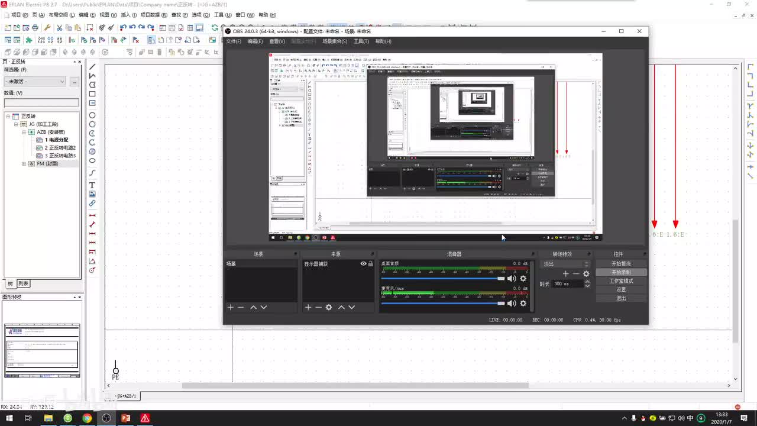Open the 工具(T) menu in OBS
Image resolution: width=757 pixels, height=426 pixels.
[361, 41]
